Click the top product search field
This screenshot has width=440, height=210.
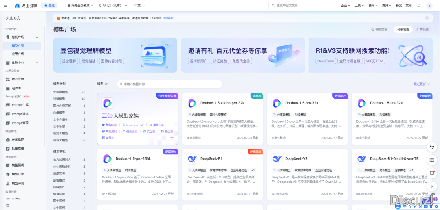click(x=303, y=6)
